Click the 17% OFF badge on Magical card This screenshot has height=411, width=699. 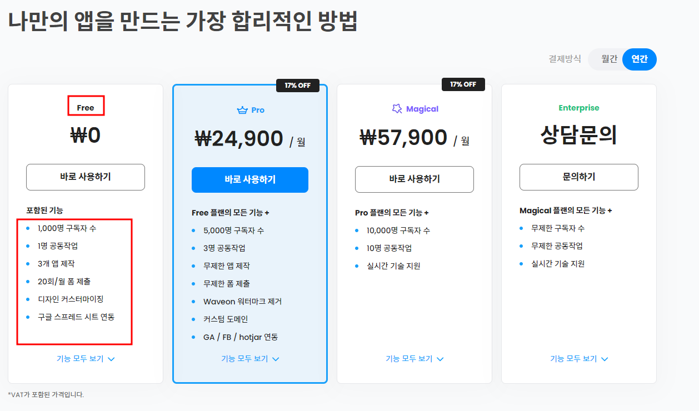tap(462, 84)
